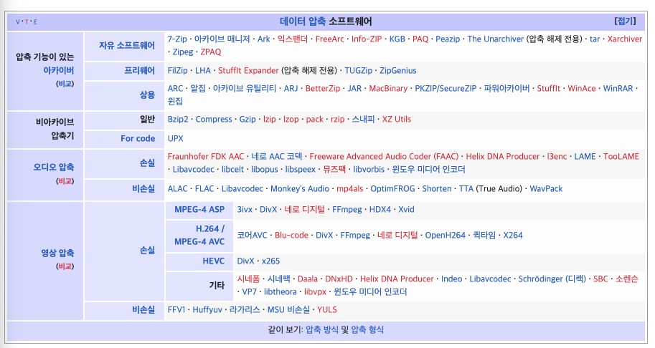This screenshot has width=655, height=348.
Task: Click the 3ivx link
Action: 245,209
